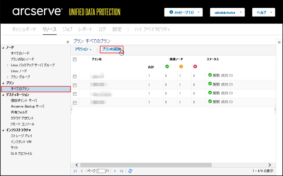Click the red error status column icon

pyautogui.click(x=195, y=67)
